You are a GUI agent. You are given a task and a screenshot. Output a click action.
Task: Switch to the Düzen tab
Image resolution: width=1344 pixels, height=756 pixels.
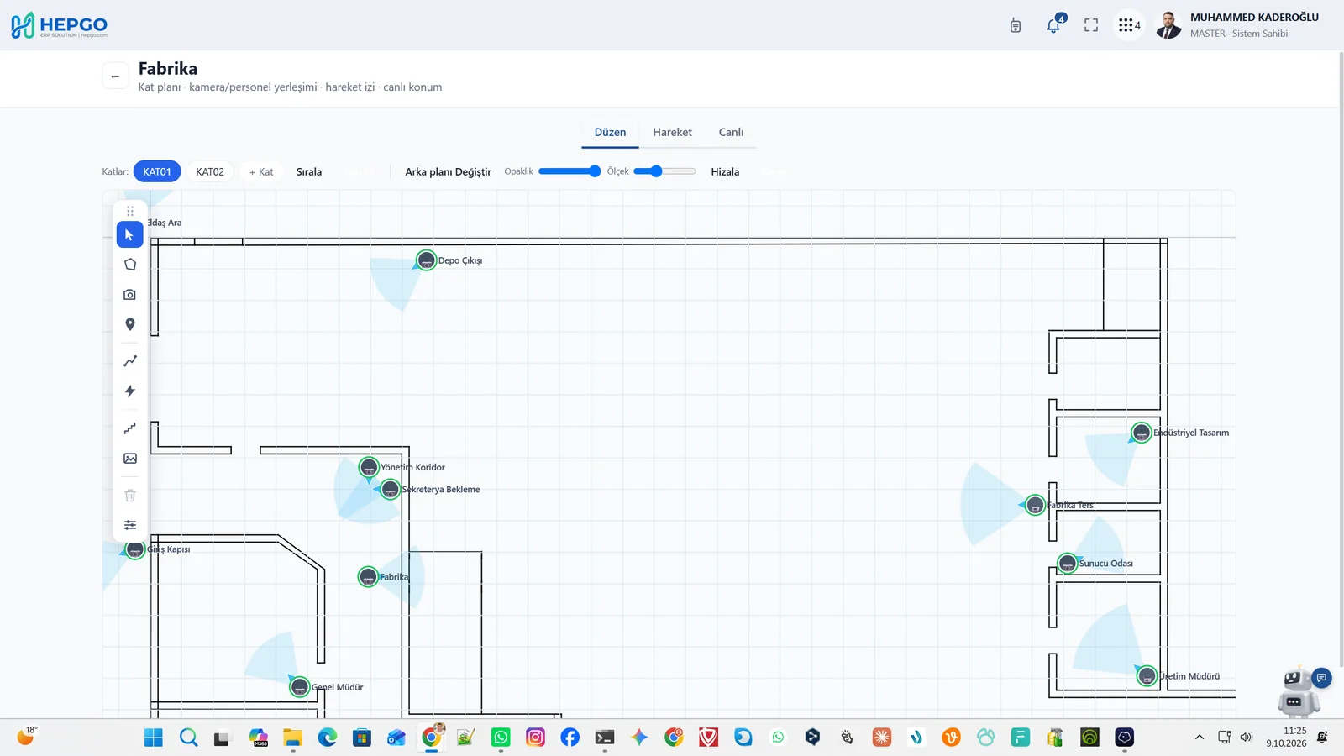(610, 133)
